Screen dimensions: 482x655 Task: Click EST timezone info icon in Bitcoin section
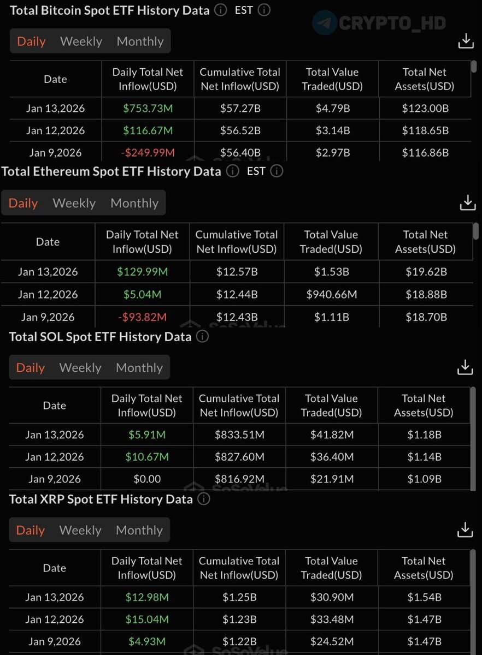point(264,10)
